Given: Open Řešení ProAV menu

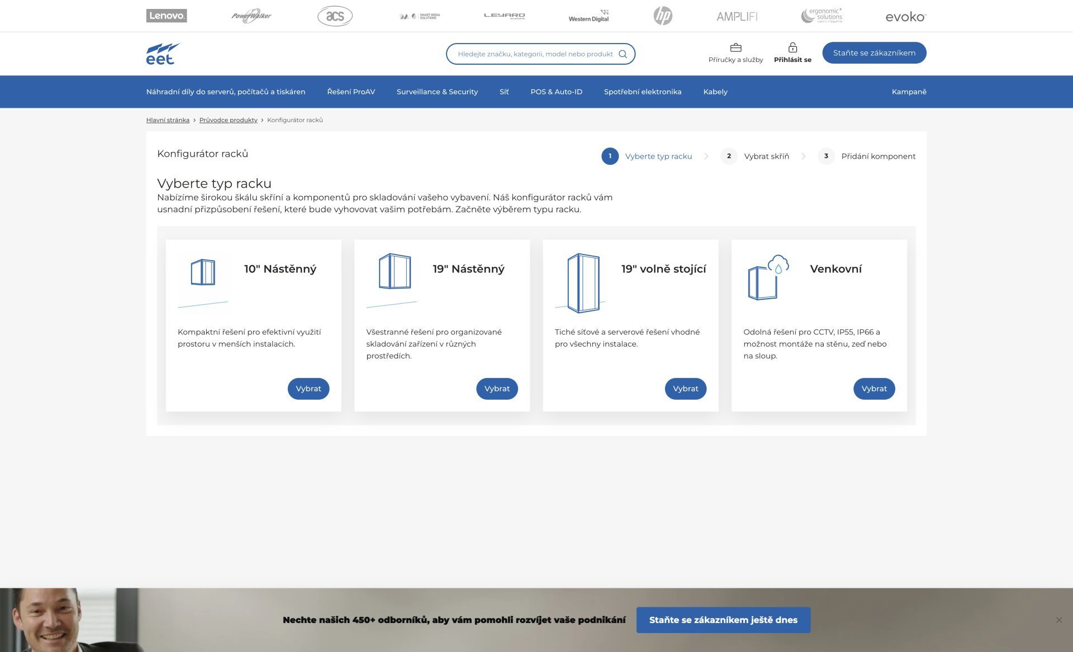Looking at the screenshot, I should pos(351,92).
